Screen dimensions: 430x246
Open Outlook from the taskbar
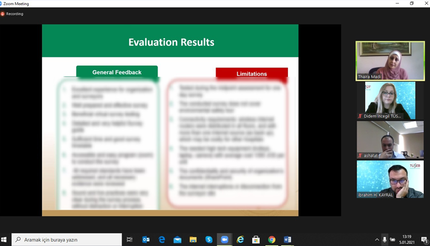pyautogui.click(x=146, y=240)
